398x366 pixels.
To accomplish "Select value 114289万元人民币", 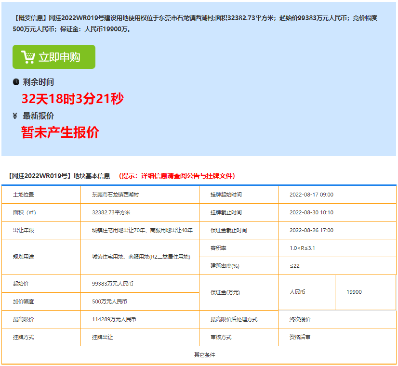I will (x=114, y=319).
